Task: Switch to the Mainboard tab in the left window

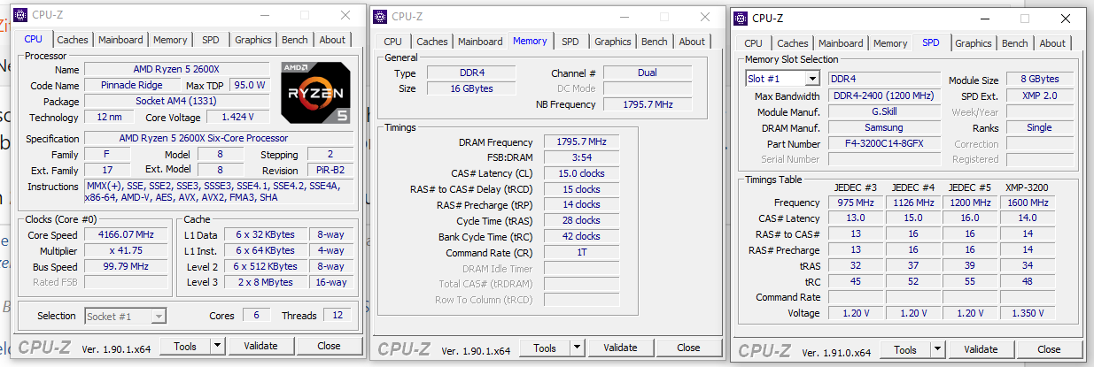Action: coord(120,40)
